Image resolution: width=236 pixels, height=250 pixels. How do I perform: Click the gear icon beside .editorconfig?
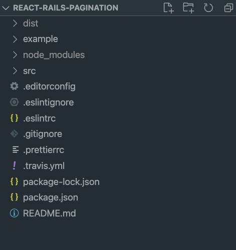[x=15, y=86]
